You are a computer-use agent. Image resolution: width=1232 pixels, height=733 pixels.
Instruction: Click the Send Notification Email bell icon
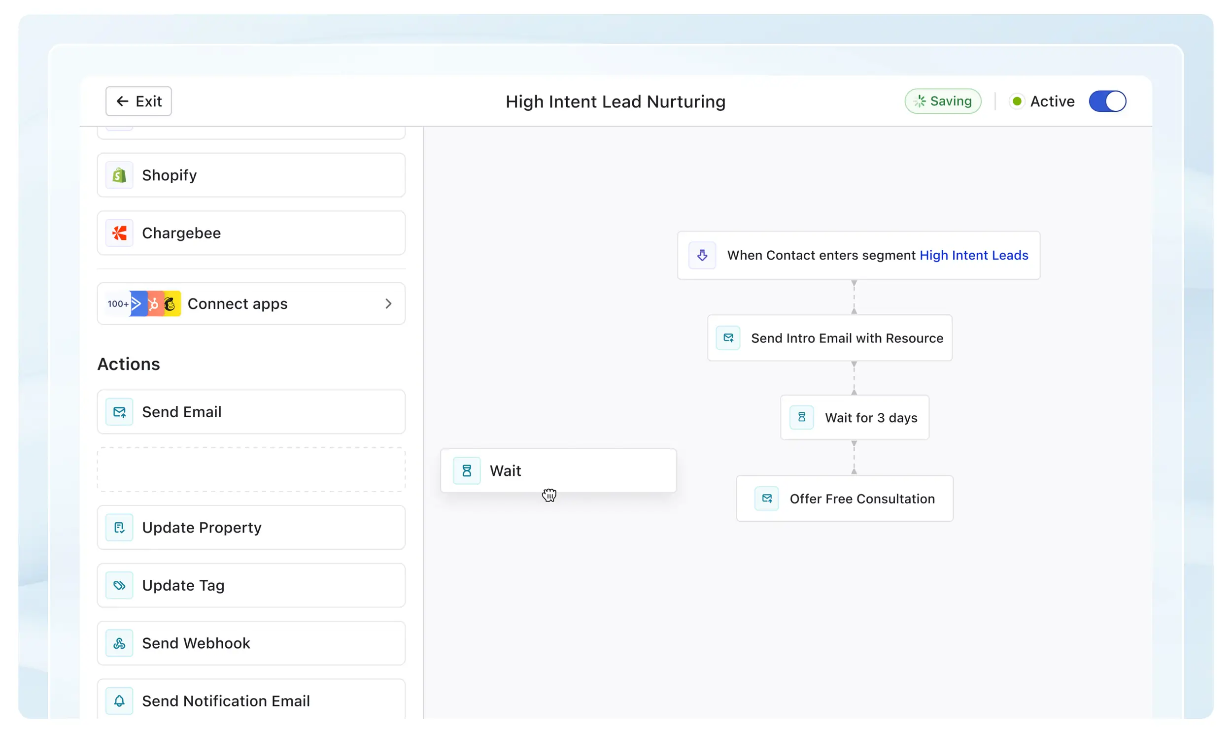point(119,700)
